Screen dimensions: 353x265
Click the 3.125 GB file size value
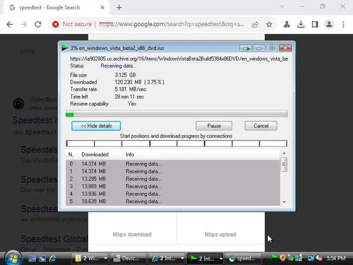tap(125, 75)
